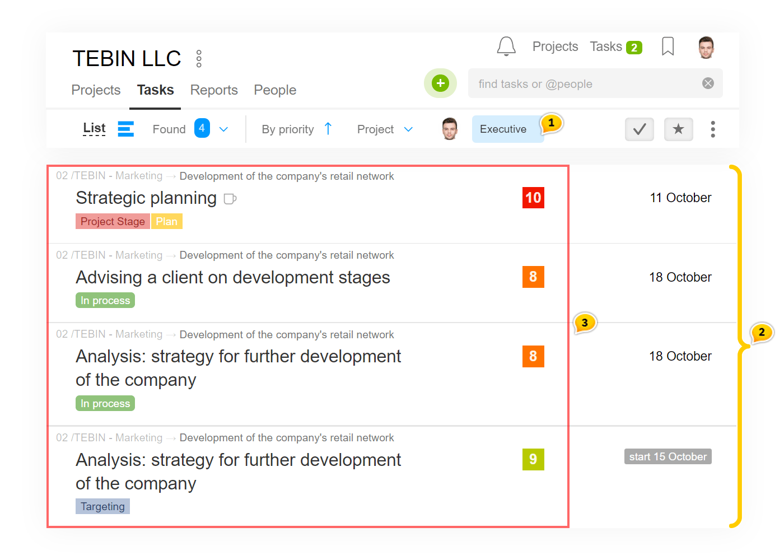Toggle the completed tasks checkmark filter
The image size is (784, 560).
(x=639, y=129)
